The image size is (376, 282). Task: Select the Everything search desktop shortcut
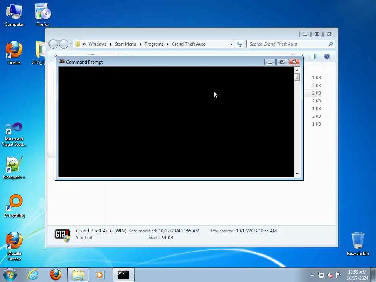point(14,206)
